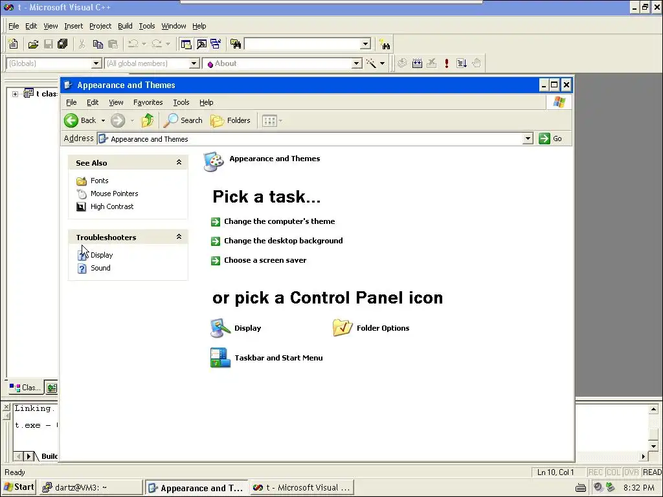
Task: Switch to the ClassView tab in workspace
Action: click(25, 388)
